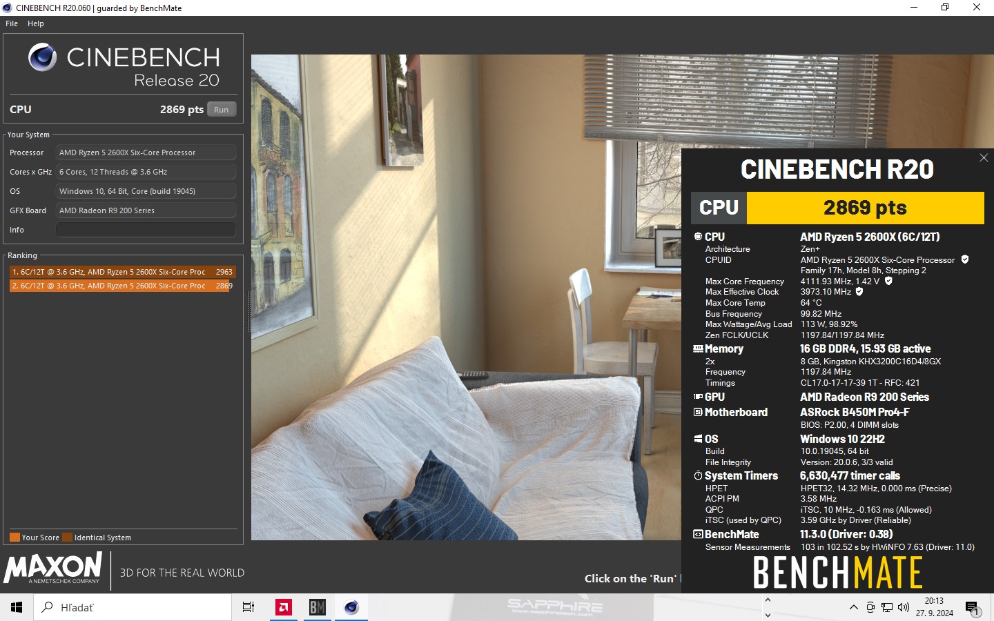Click the yellow 2869 pts score bar
The width and height of the screenshot is (994, 621).
coord(865,208)
